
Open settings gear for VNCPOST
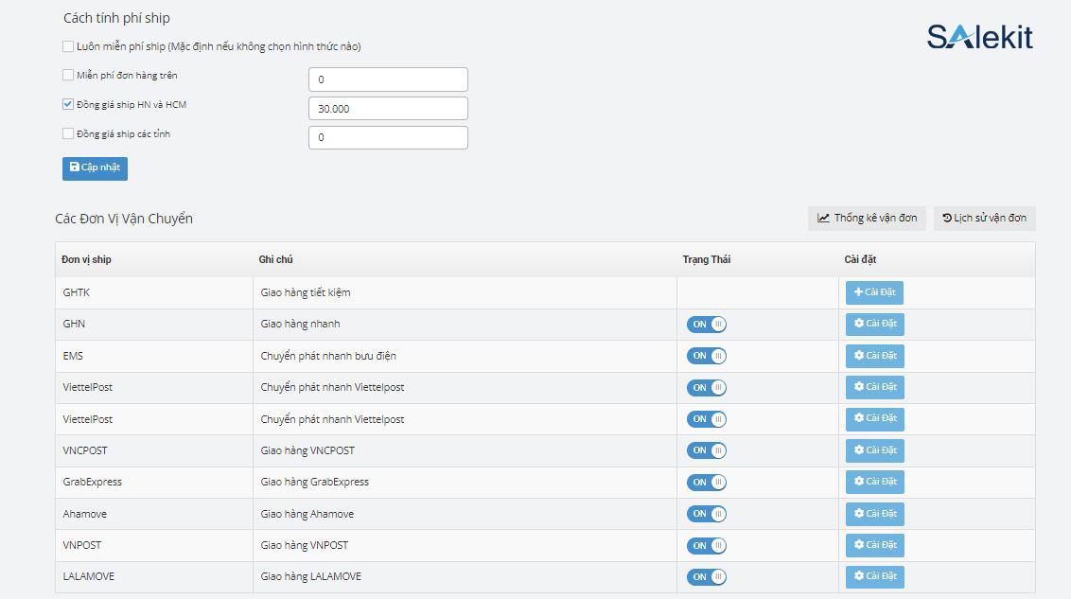pos(874,450)
